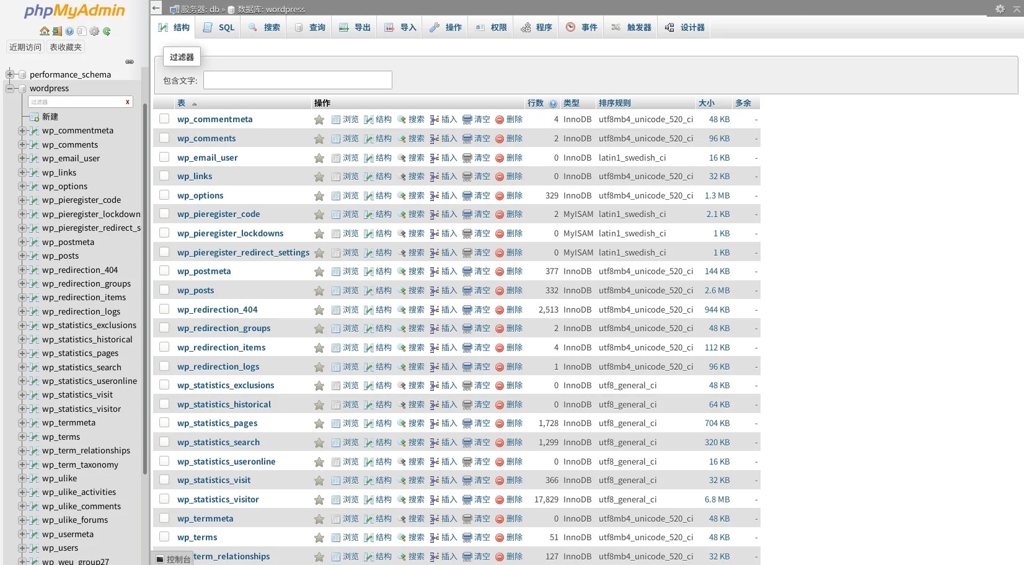Image resolution: width=1024 pixels, height=565 pixels.
Task: Expand the wp_users table in the sidebar
Action: pyautogui.click(x=22, y=548)
